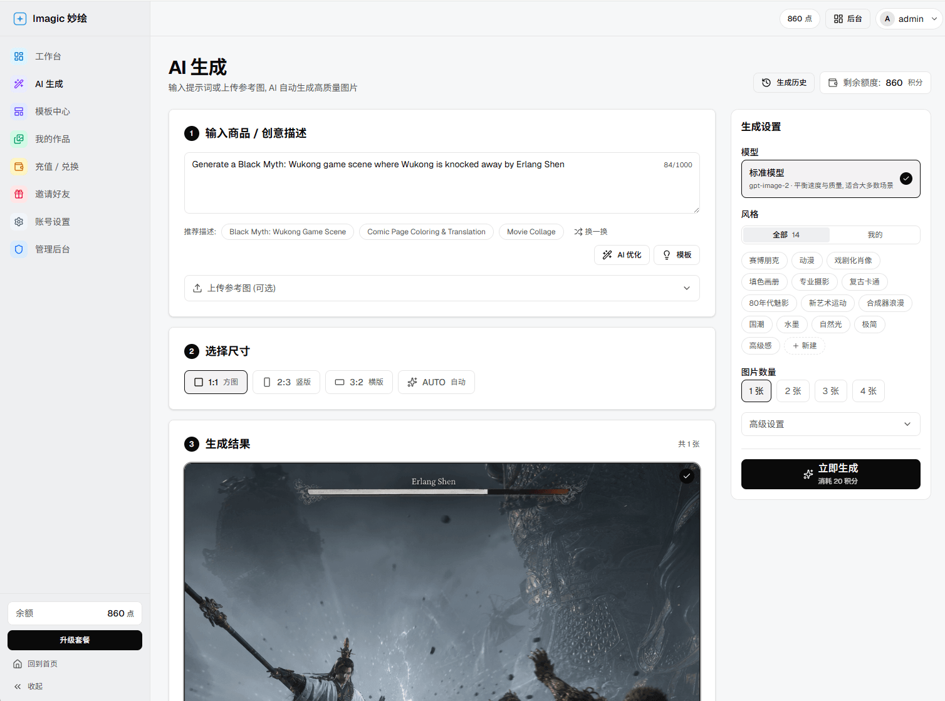Click the 升级套餐 button
Image resolution: width=945 pixels, height=701 pixels.
[75, 640]
